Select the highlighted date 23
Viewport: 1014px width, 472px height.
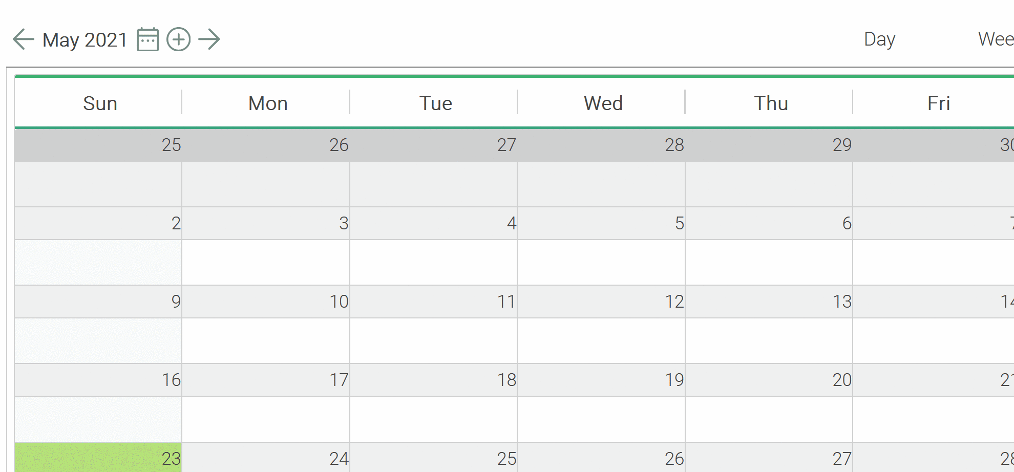pos(171,458)
